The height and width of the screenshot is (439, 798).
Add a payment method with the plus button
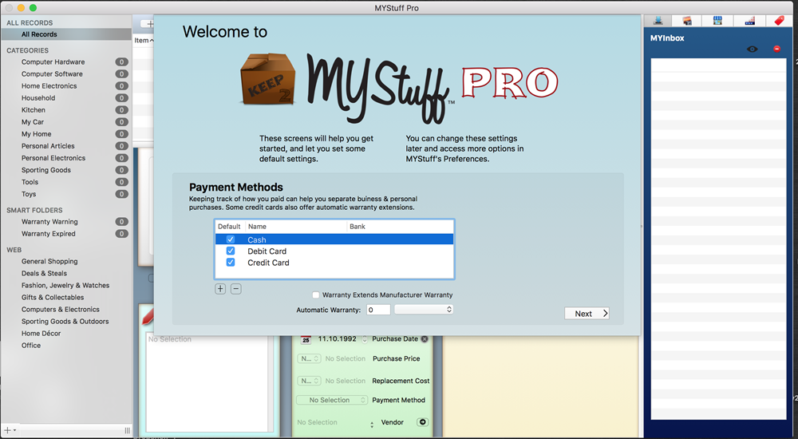220,289
